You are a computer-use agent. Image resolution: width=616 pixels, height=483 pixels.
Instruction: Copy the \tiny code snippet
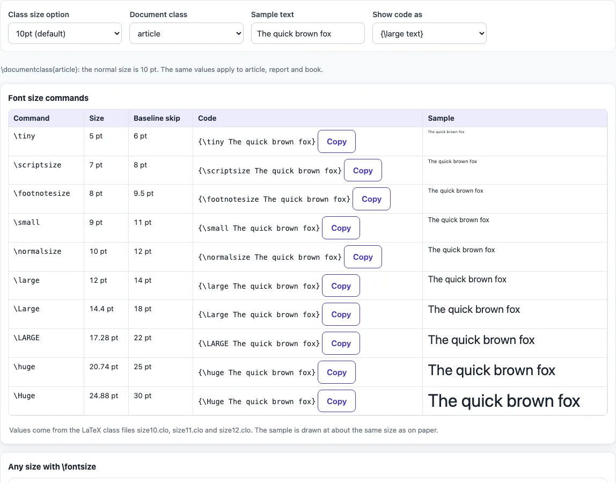(336, 142)
